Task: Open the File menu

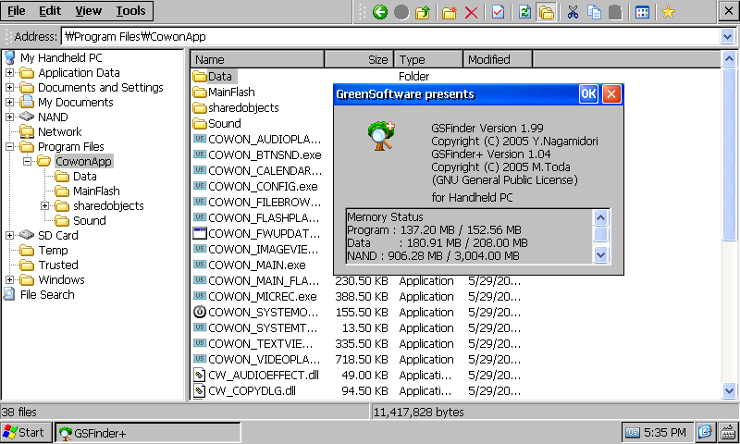Action: tap(17, 11)
